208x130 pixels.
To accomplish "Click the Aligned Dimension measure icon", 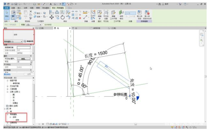I will pyautogui.click(x=85, y=12).
